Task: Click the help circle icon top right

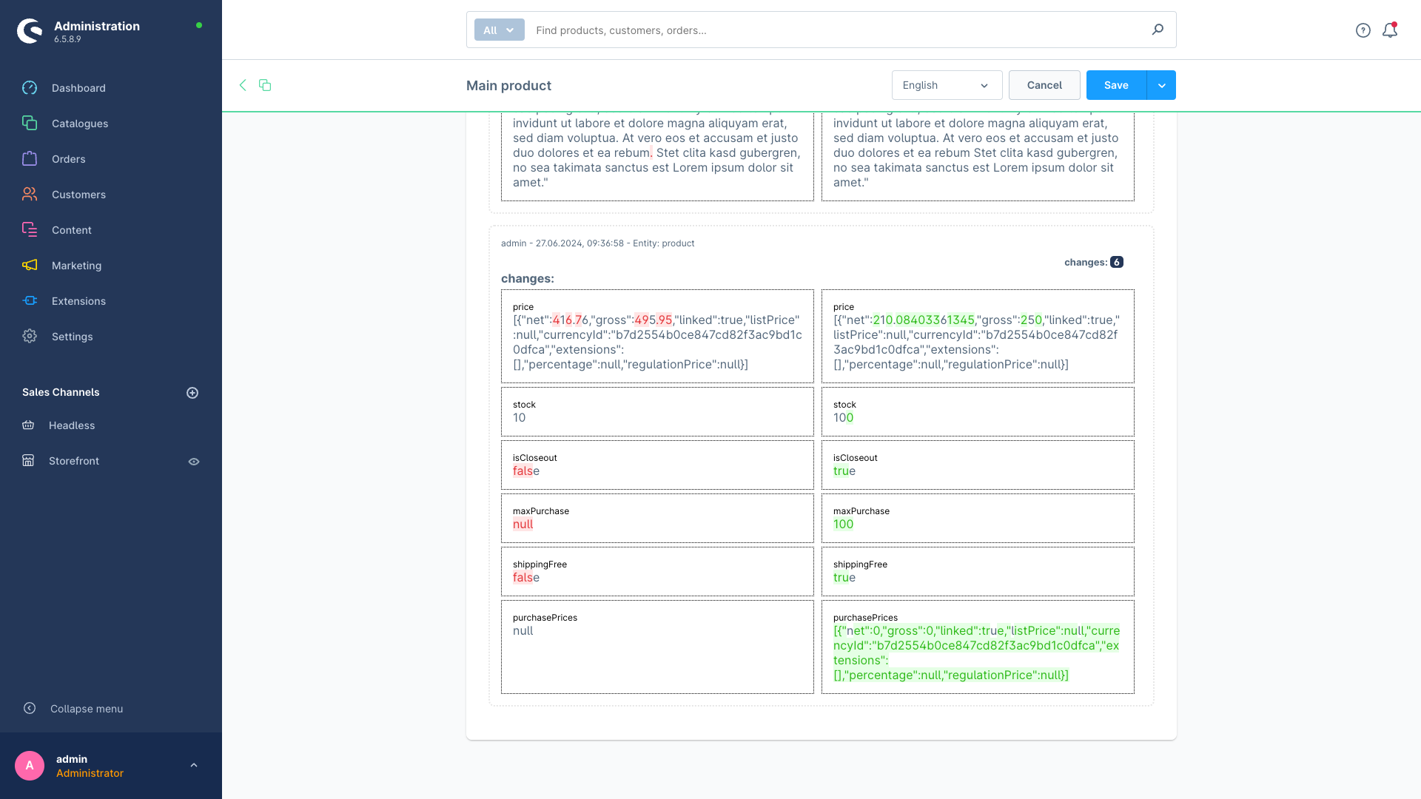Action: tap(1363, 30)
